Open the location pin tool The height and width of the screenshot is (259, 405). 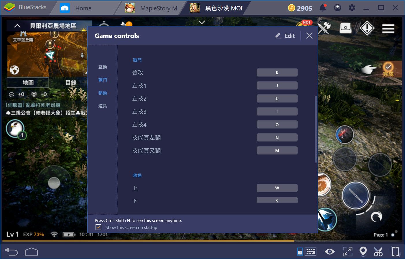363,251
